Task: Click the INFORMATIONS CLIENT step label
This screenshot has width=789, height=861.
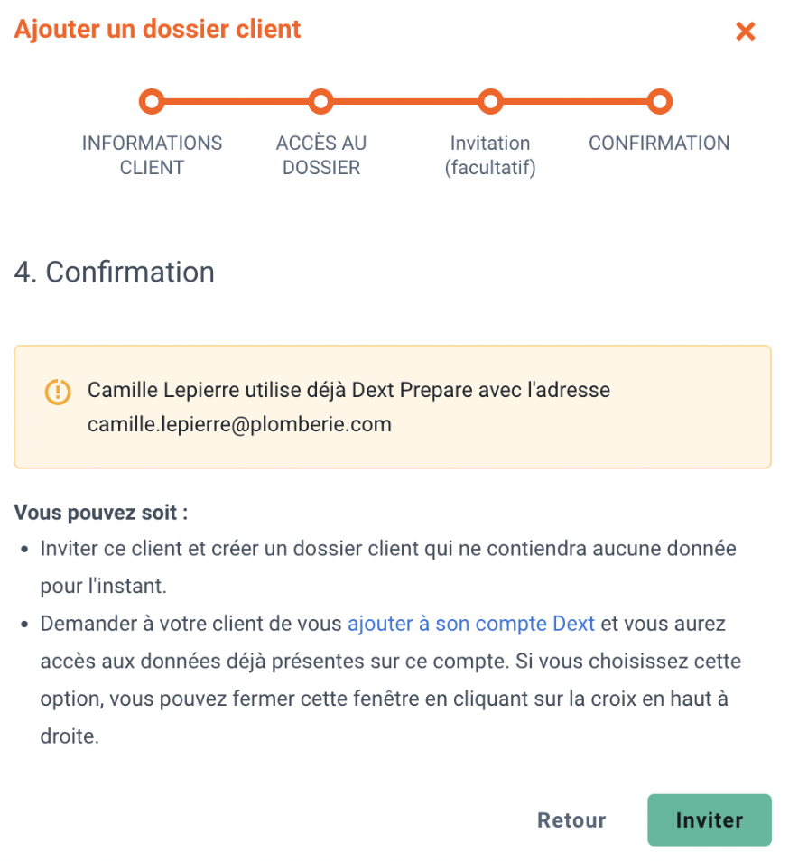Action: (x=152, y=155)
